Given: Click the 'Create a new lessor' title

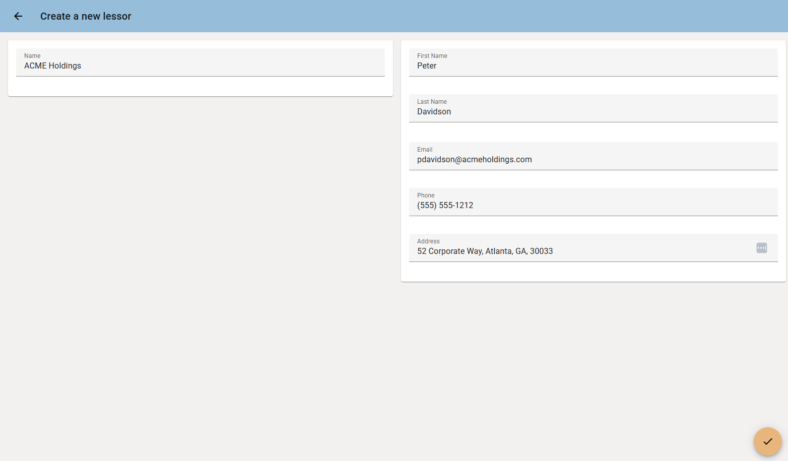Looking at the screenshot, I should [86, 16].
